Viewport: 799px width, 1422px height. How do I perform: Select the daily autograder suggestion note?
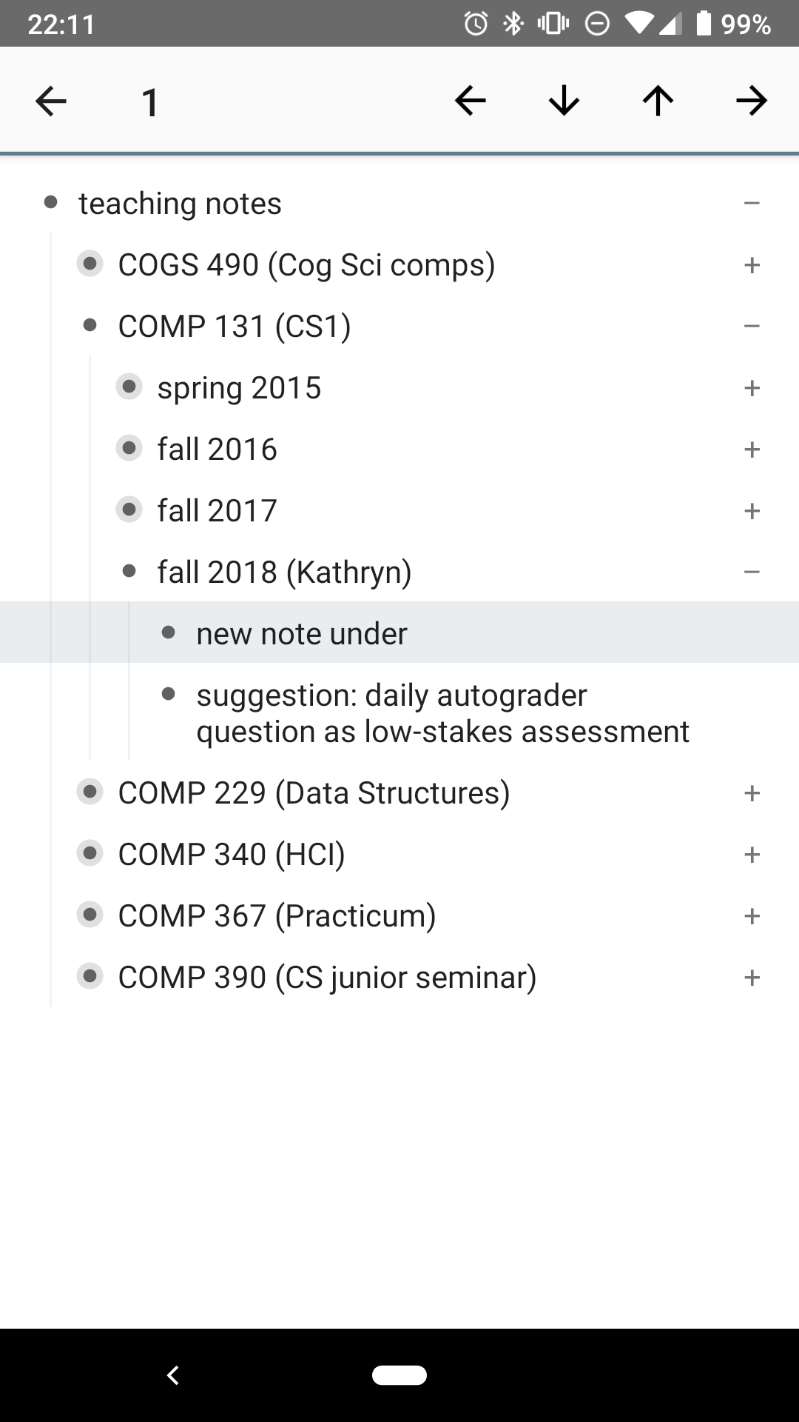click(x=442, y=713)
